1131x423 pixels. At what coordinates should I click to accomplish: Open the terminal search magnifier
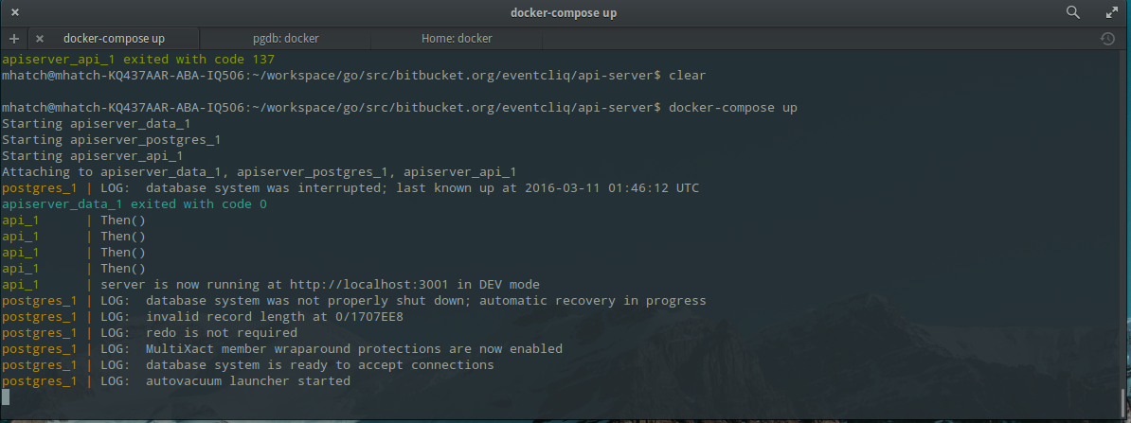point(1073,12)
